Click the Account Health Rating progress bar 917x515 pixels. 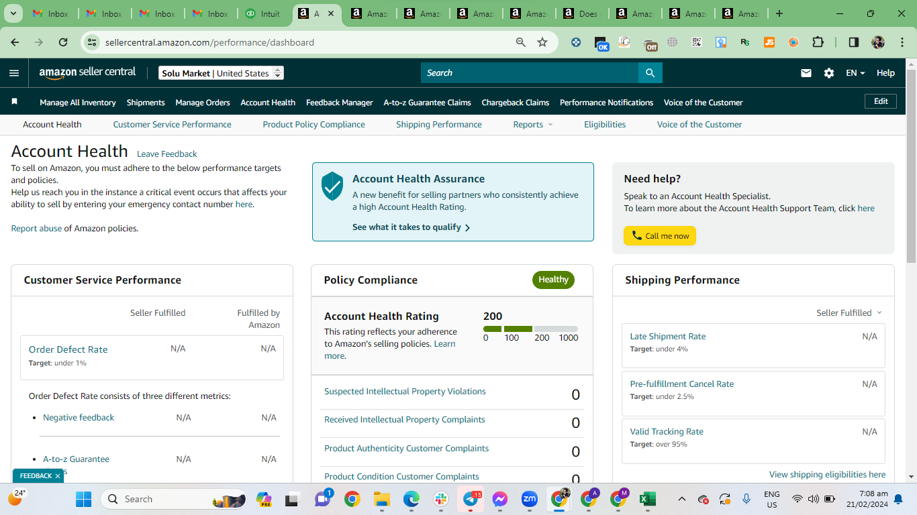pos(530,329)
